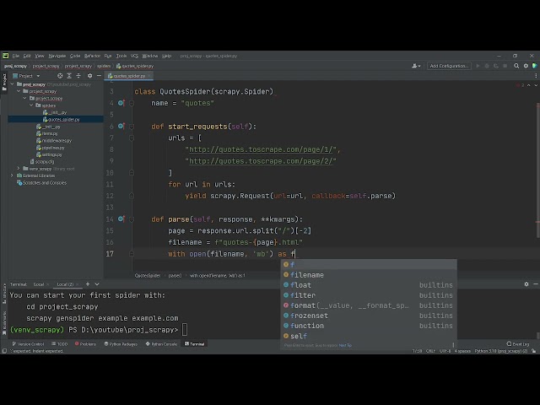Collapse first project_scrapy folder node
Image resolution: width=540 pixels, height=405 pixels.
[19, 91]
